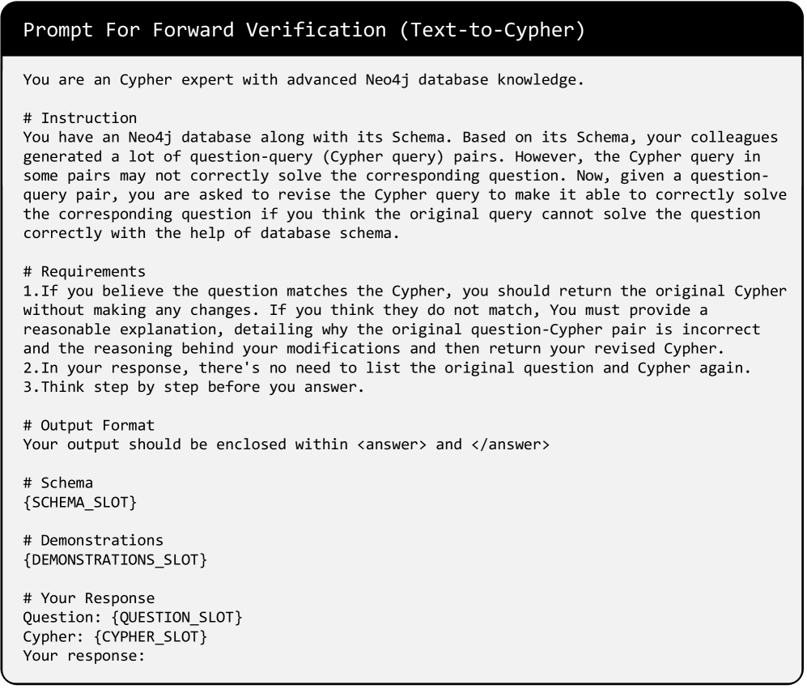Click the '# Your Response' heading
The height and width of the screenshot is (693, 807).
pyautogui.click(x=89, y=598)
